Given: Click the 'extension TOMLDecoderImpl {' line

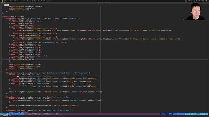Looking at the screenshot, I should (x=14, y=17).
